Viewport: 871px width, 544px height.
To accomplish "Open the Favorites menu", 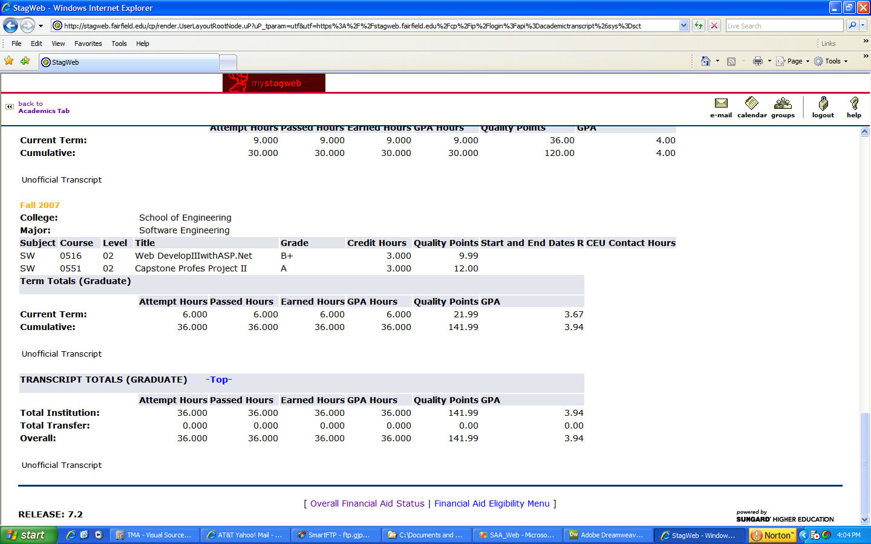I will [88, 44].
